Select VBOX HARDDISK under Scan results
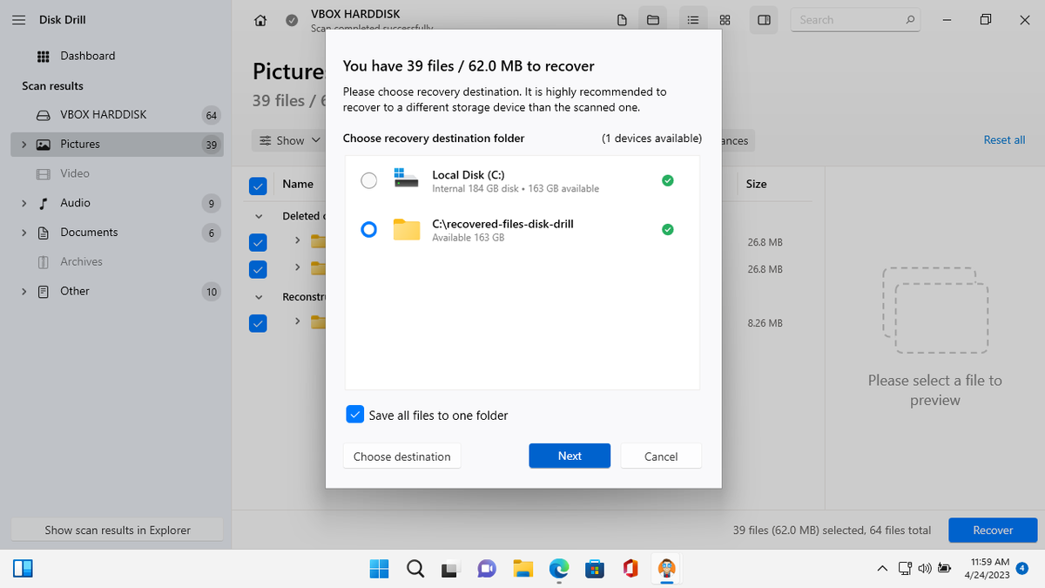Screen dimensions: 1045x588 tap(103, 115)
